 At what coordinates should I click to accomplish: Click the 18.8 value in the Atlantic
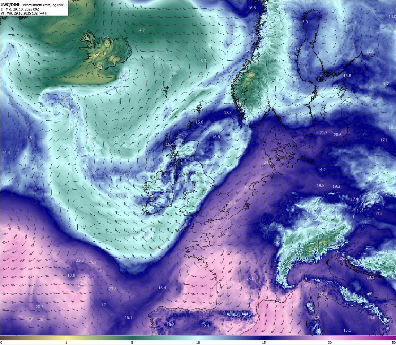tap(71, 275)
